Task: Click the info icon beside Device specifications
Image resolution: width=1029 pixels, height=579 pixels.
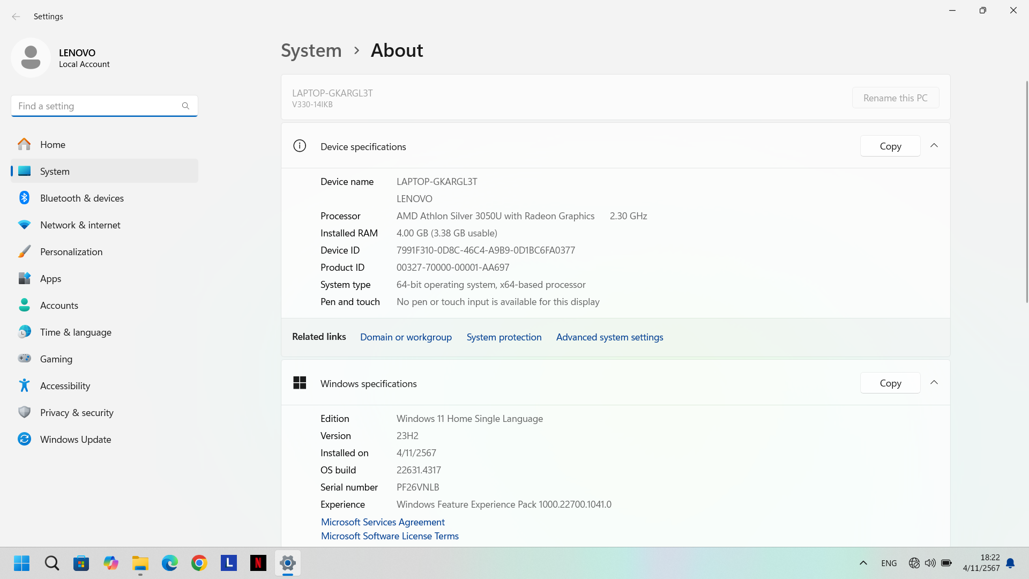Action: click(300, 146)
